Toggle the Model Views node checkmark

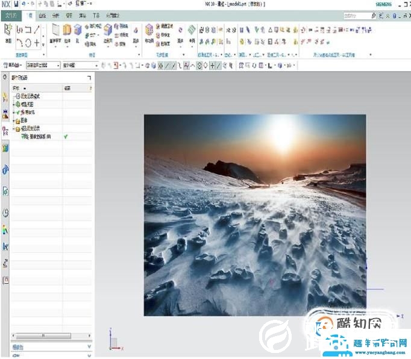click(18, 104)
